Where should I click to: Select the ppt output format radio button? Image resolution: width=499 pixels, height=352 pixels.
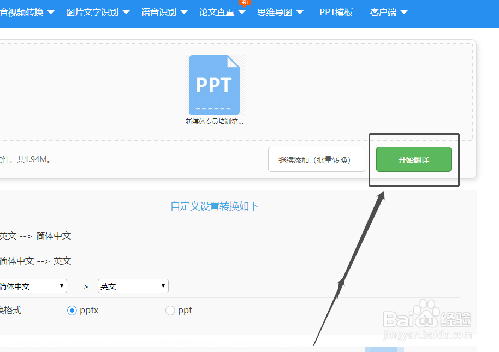(170, 310)
